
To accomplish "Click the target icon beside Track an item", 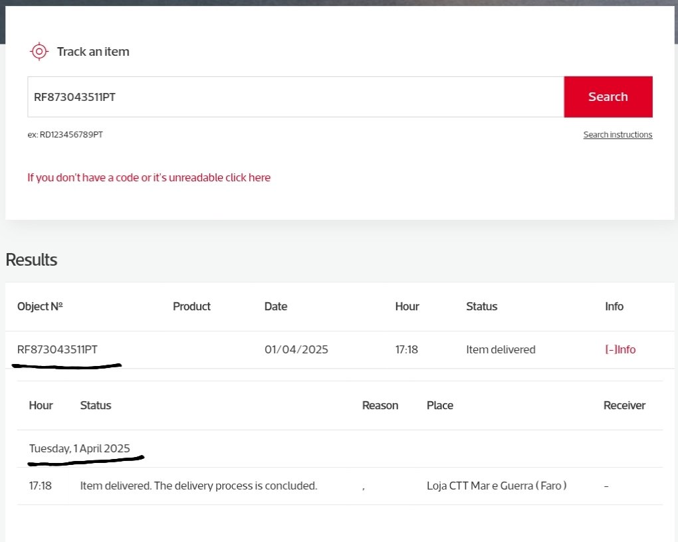I will [x=39, y=51].
